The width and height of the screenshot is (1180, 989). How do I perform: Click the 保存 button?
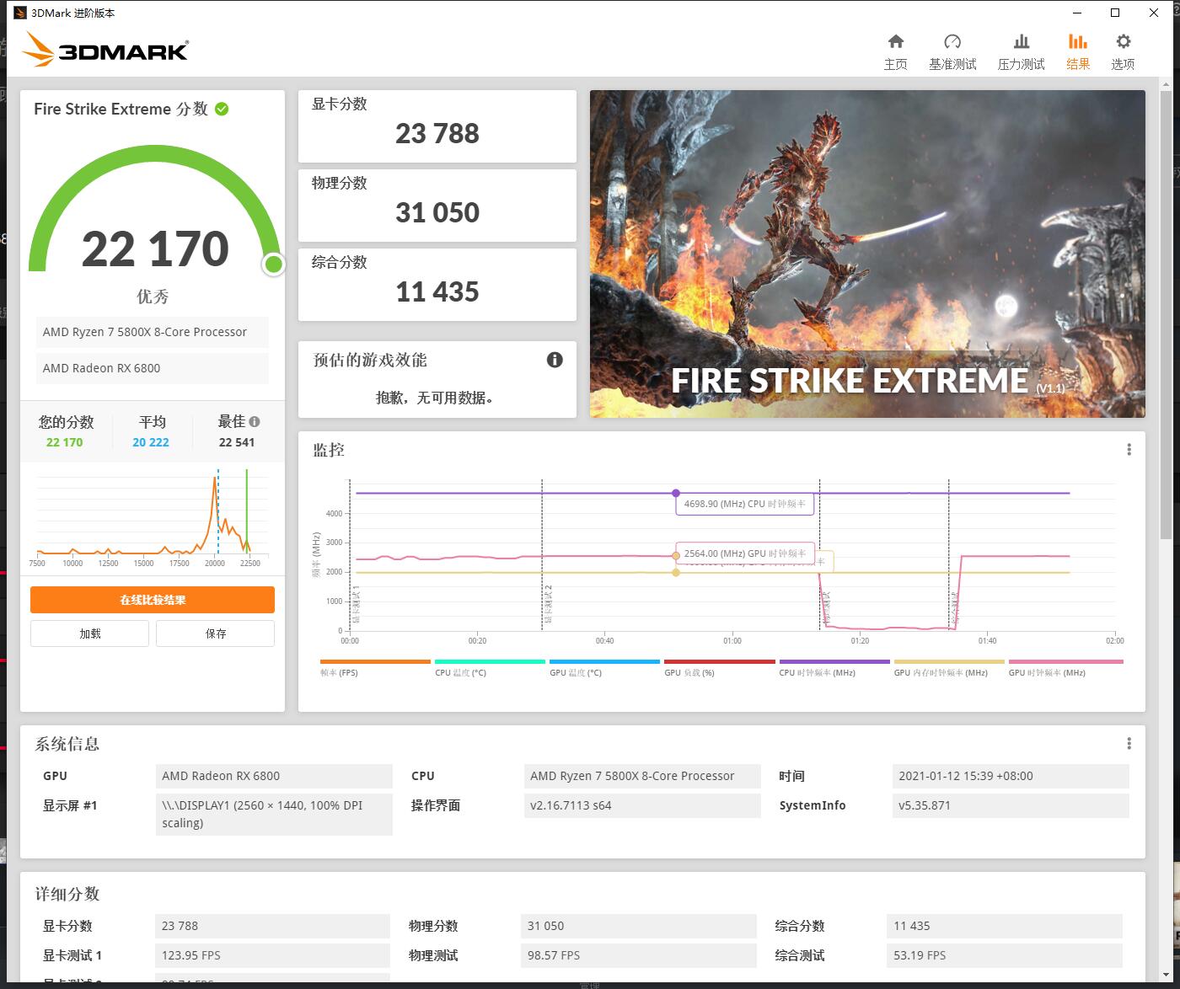pos(215,633)
